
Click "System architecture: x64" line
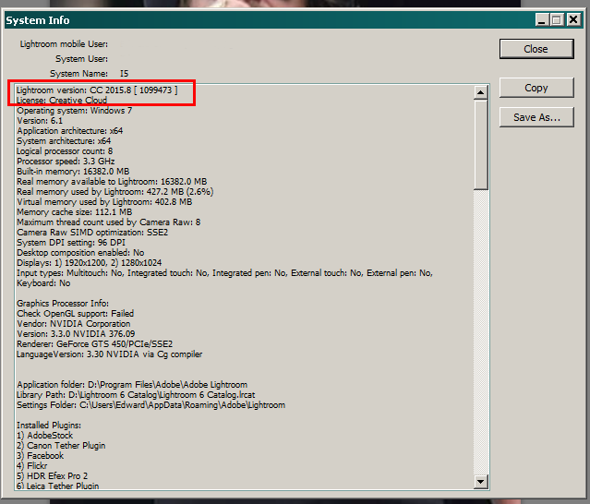pos(64,141)
